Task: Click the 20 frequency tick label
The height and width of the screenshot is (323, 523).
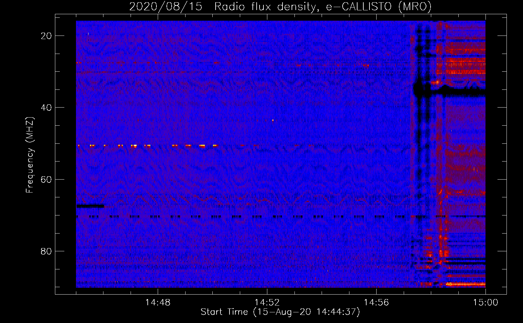Action: pyautogui.click(x=46, y=36)
